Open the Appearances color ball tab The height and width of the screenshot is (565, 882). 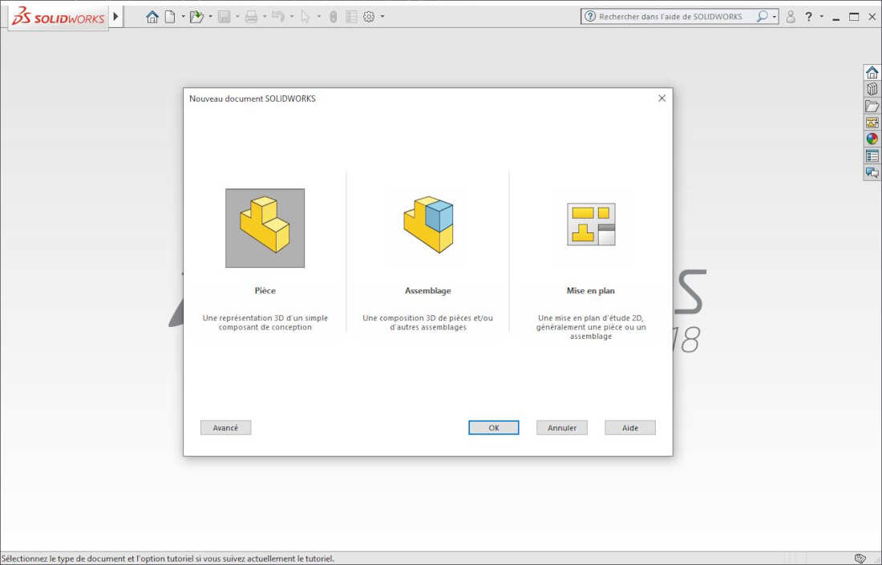coord(872,139)
